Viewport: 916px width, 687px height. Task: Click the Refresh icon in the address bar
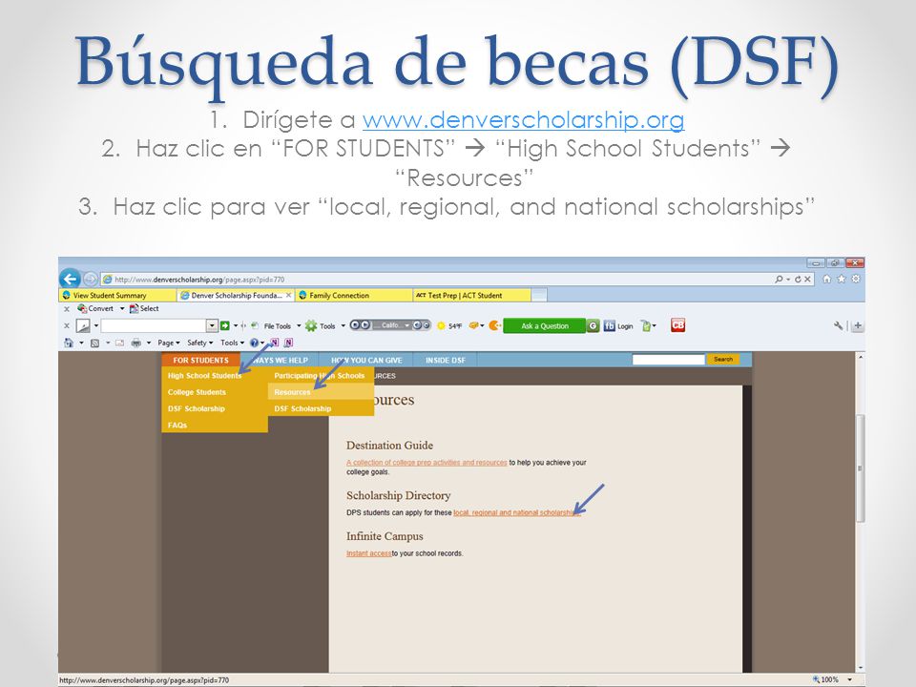pos(798,280)
